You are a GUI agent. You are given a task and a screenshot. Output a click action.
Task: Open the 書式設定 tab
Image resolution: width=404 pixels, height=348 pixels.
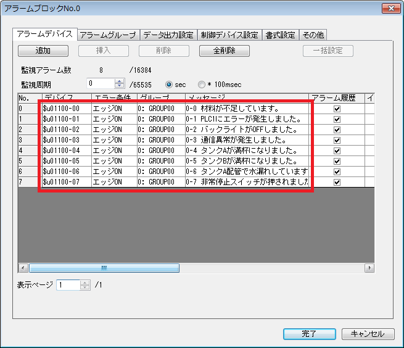[280, 35]
